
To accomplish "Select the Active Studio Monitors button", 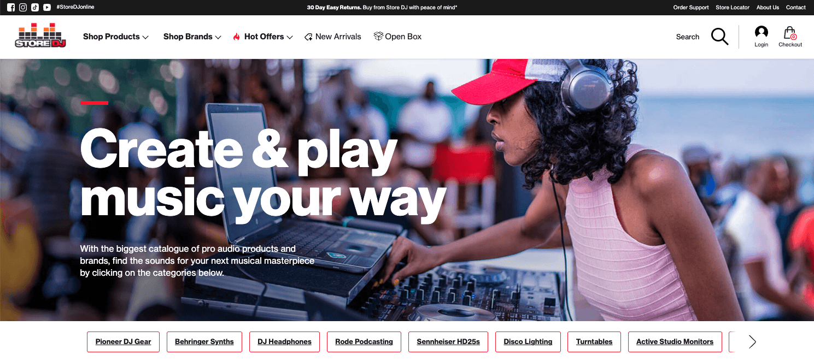I will [x=675, y=342].
